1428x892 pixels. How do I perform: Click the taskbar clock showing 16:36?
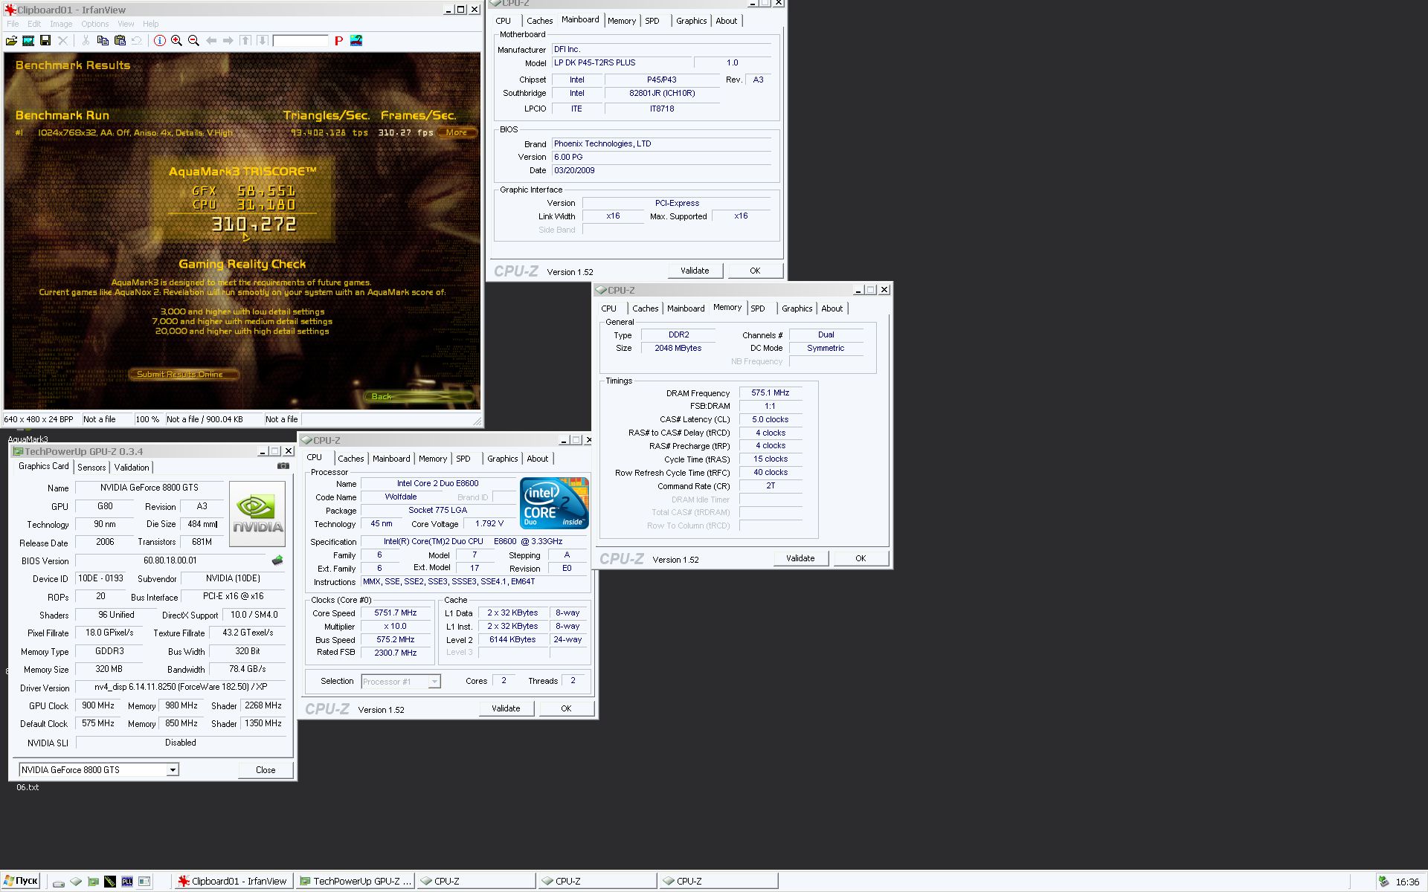click(x=1407, y=882)
